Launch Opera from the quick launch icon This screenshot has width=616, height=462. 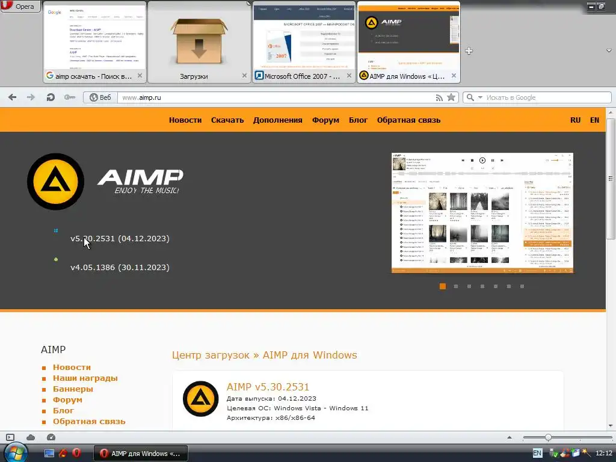(x=76, y=453)
